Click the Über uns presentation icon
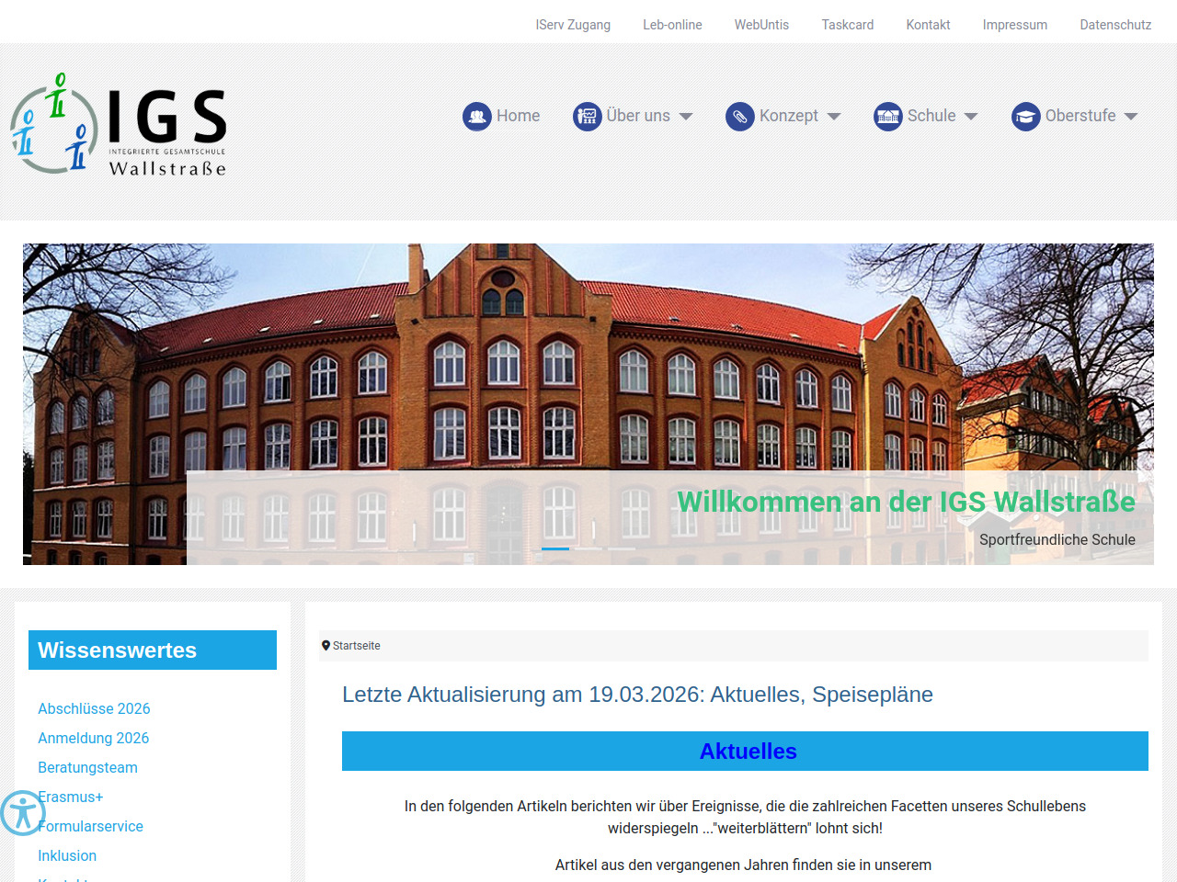 [x=587, y=117]
